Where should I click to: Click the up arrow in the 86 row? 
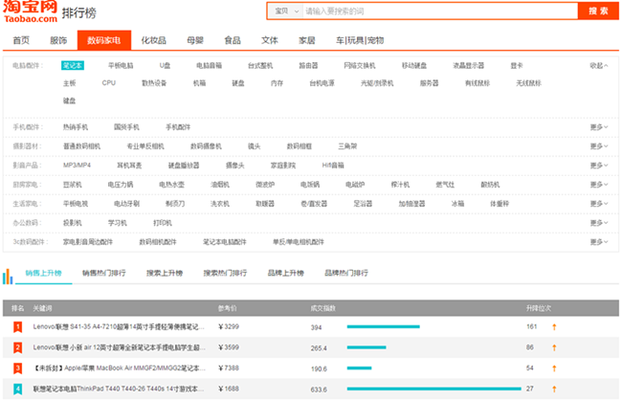(554, 347)
